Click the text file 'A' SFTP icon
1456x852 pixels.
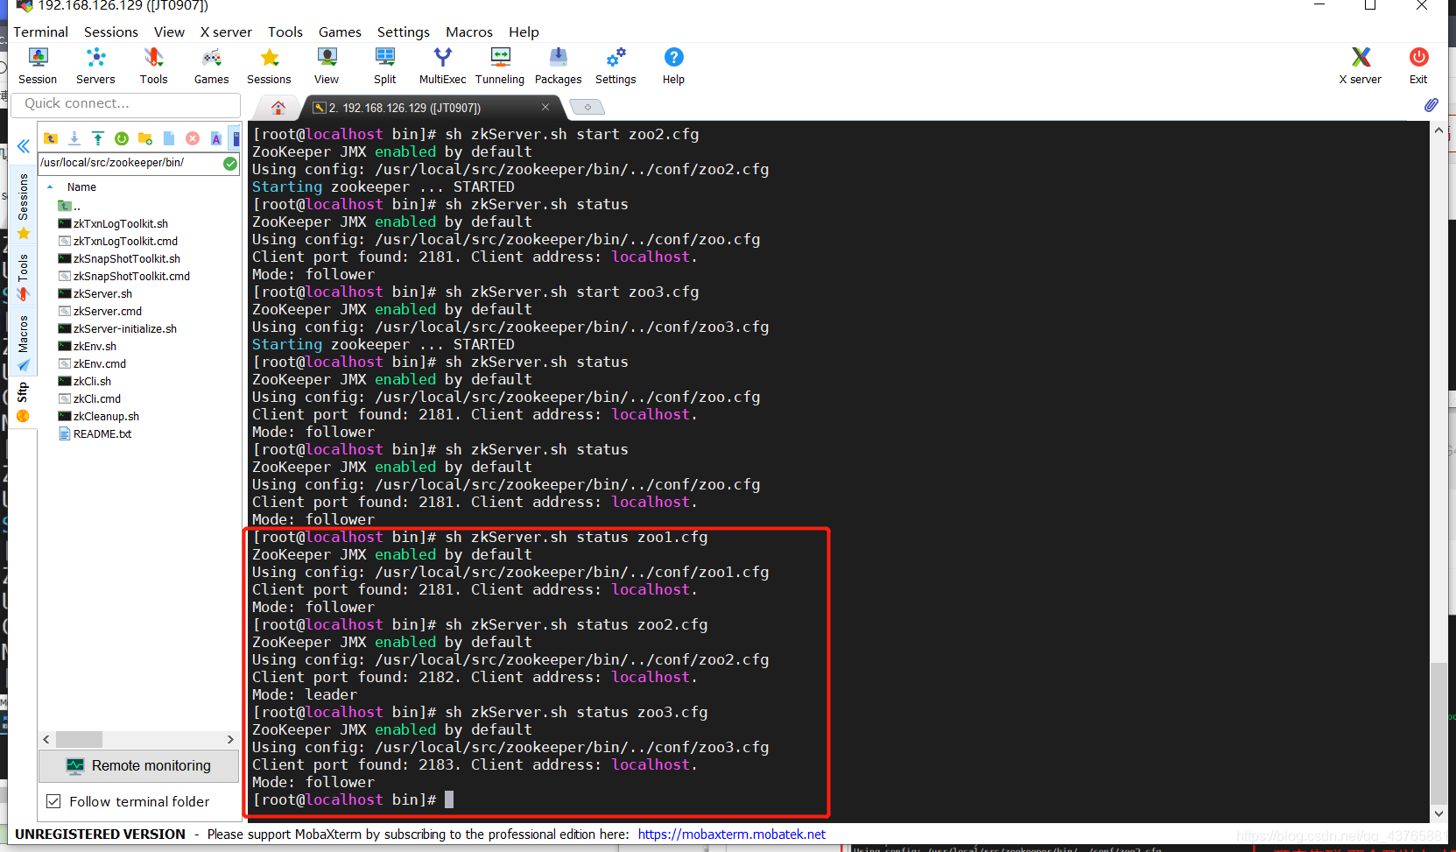tap(216, 138)
